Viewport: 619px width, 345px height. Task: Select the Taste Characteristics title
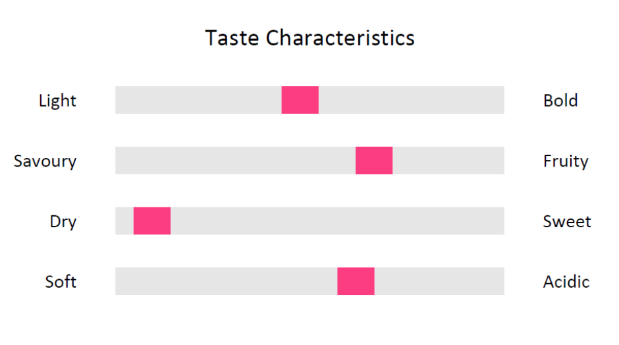pos(310,38)
